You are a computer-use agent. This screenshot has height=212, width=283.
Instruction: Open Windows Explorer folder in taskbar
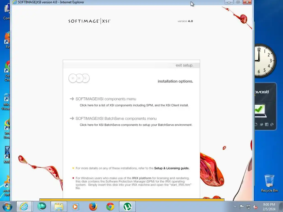pos(59,206)
